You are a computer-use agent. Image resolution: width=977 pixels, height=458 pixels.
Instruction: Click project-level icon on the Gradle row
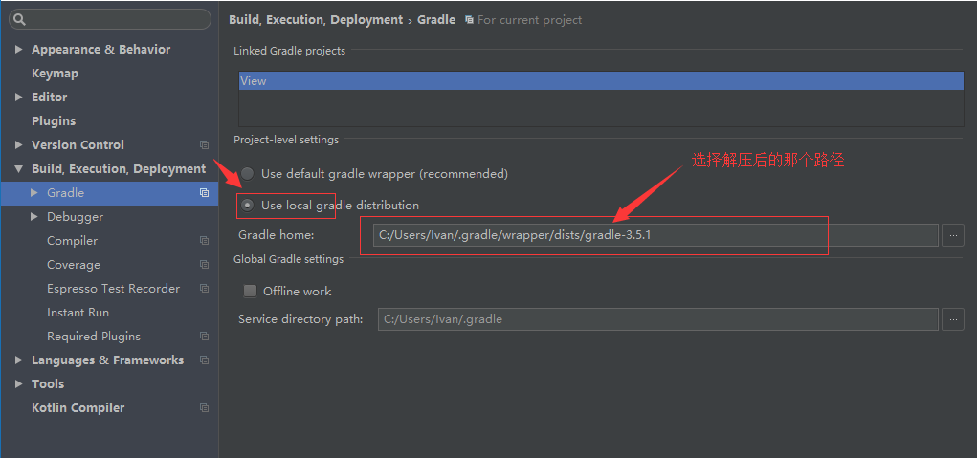coord(204,193)
